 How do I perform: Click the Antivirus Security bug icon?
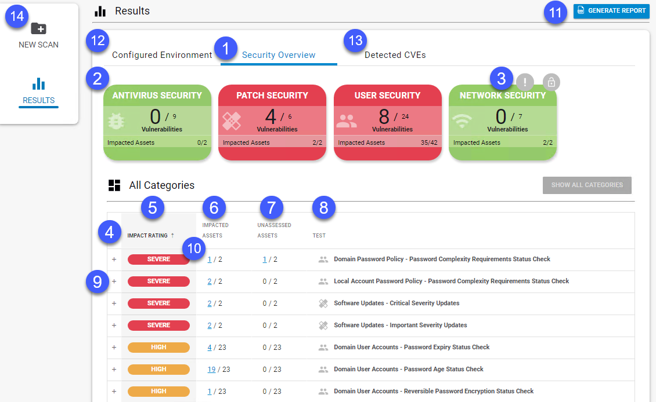(116, 121)
